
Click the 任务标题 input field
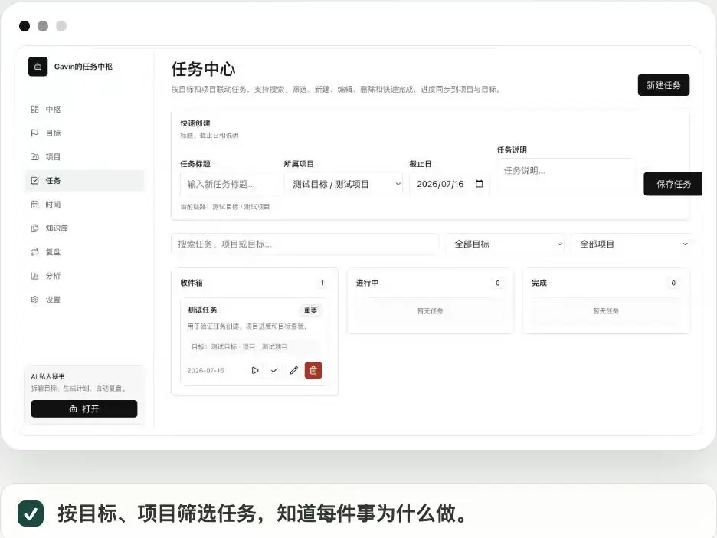(x=228, y=184)
